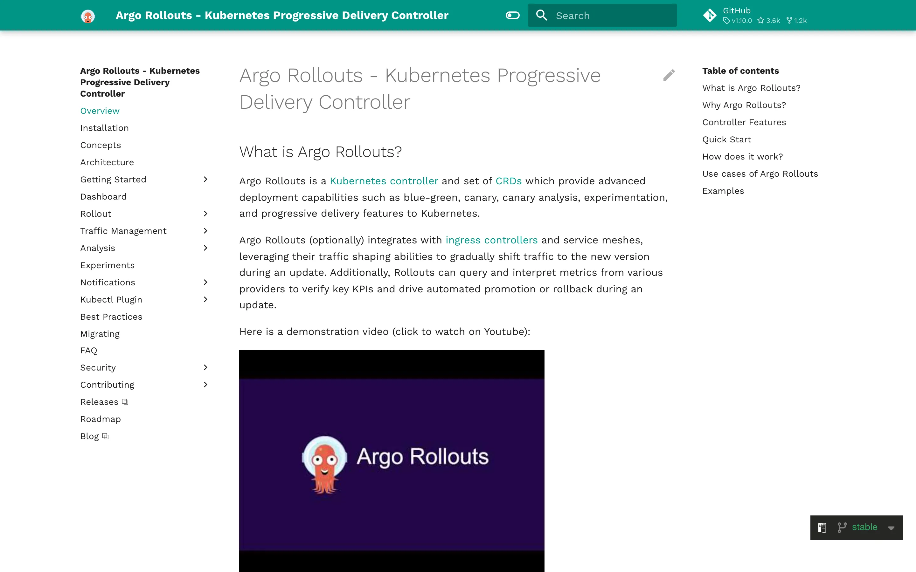Expand the Getting Started section
The height and width of the screenshot is (572, 916).
pyautogui.click(x=205, y=179)
